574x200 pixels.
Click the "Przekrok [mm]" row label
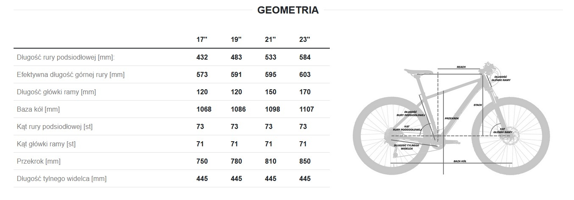[x=38, y=161]
